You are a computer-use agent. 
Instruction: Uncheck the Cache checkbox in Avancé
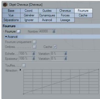[x=55, y=47]
